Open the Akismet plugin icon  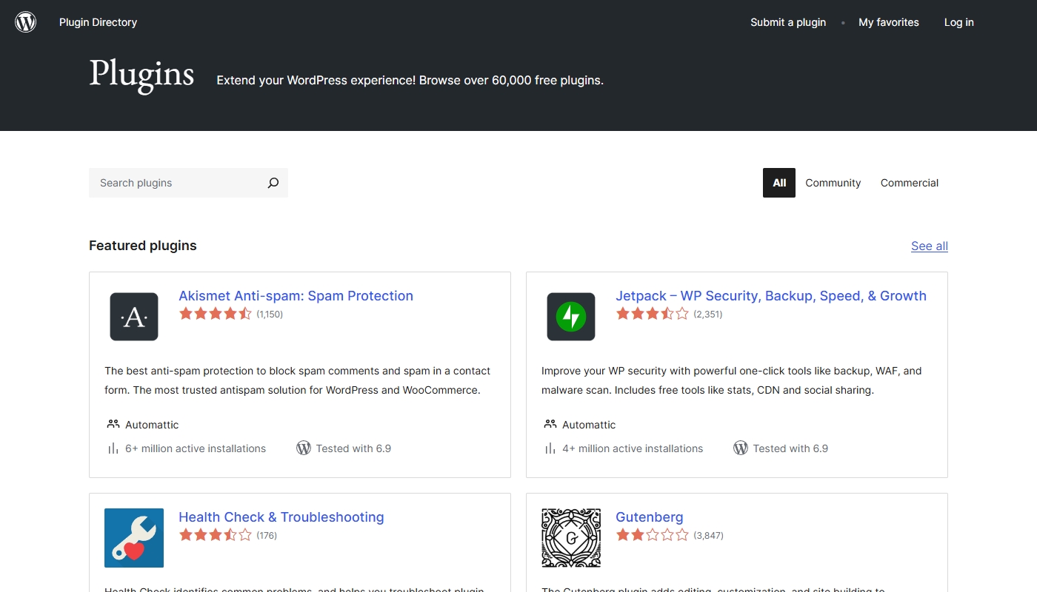click(x=134, y=317)
